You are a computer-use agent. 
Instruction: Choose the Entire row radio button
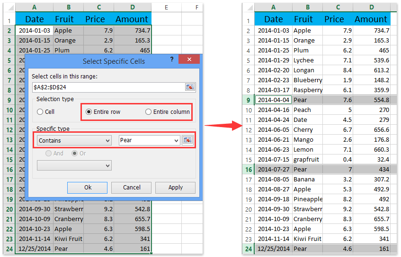[x=89, y=112]
